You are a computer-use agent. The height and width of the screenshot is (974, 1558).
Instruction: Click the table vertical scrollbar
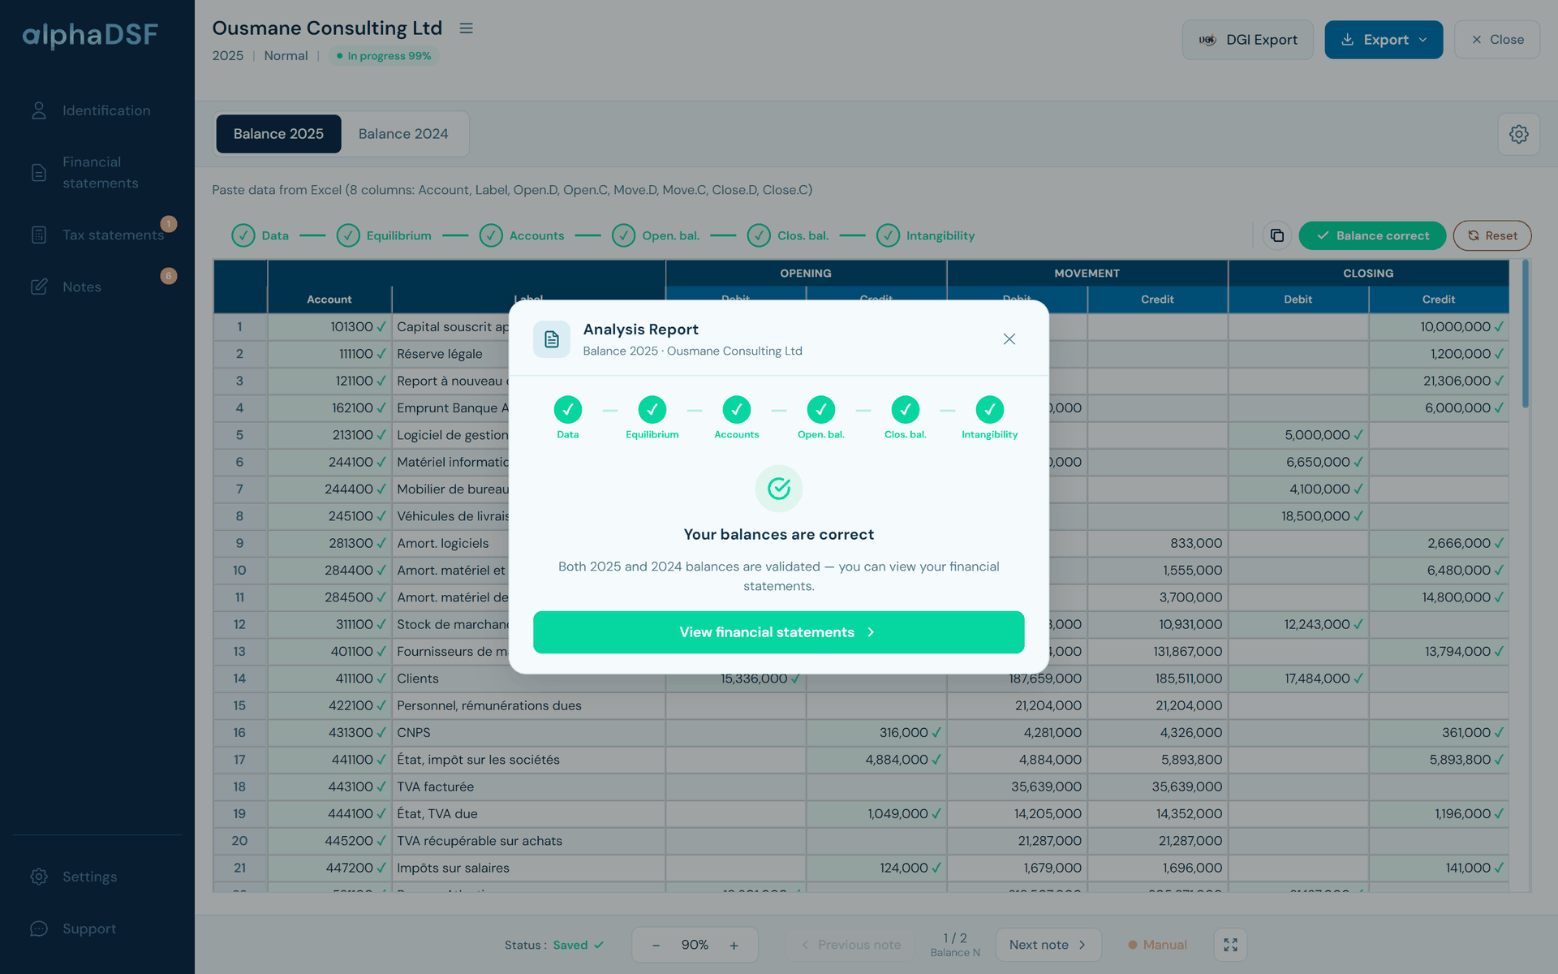coord(1525,333)
